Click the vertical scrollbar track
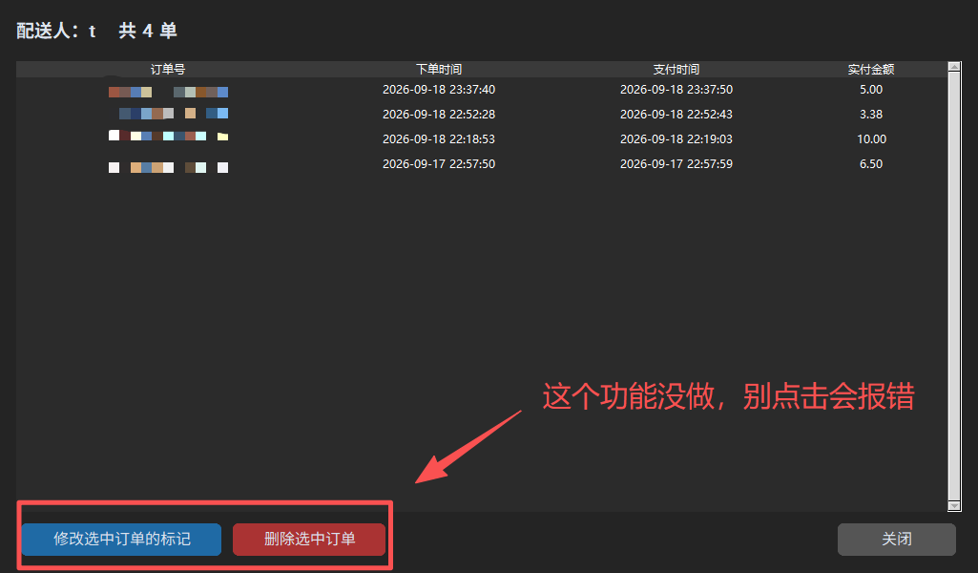The image size is (978, 573). pos(954,286)
